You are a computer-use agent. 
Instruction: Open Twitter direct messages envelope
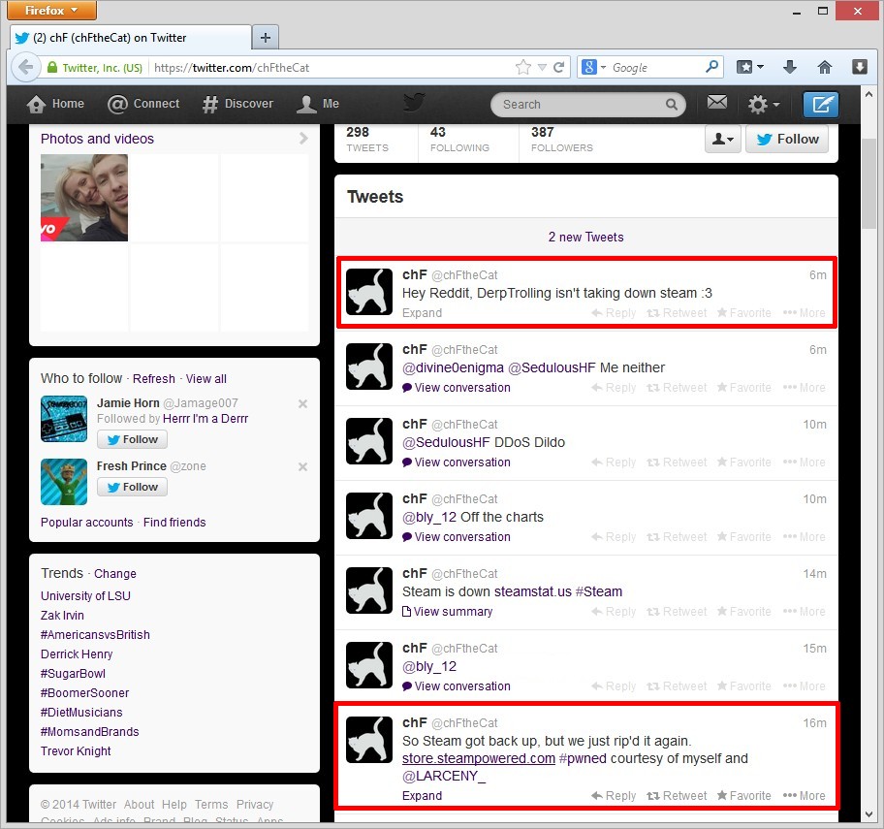(x=717, y=103)
